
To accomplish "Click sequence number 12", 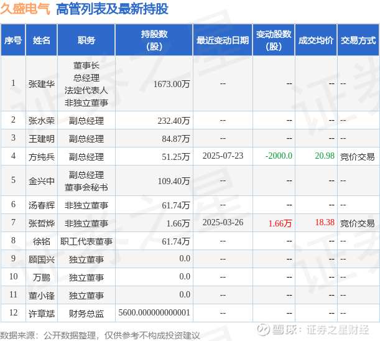I will point(13,312).
